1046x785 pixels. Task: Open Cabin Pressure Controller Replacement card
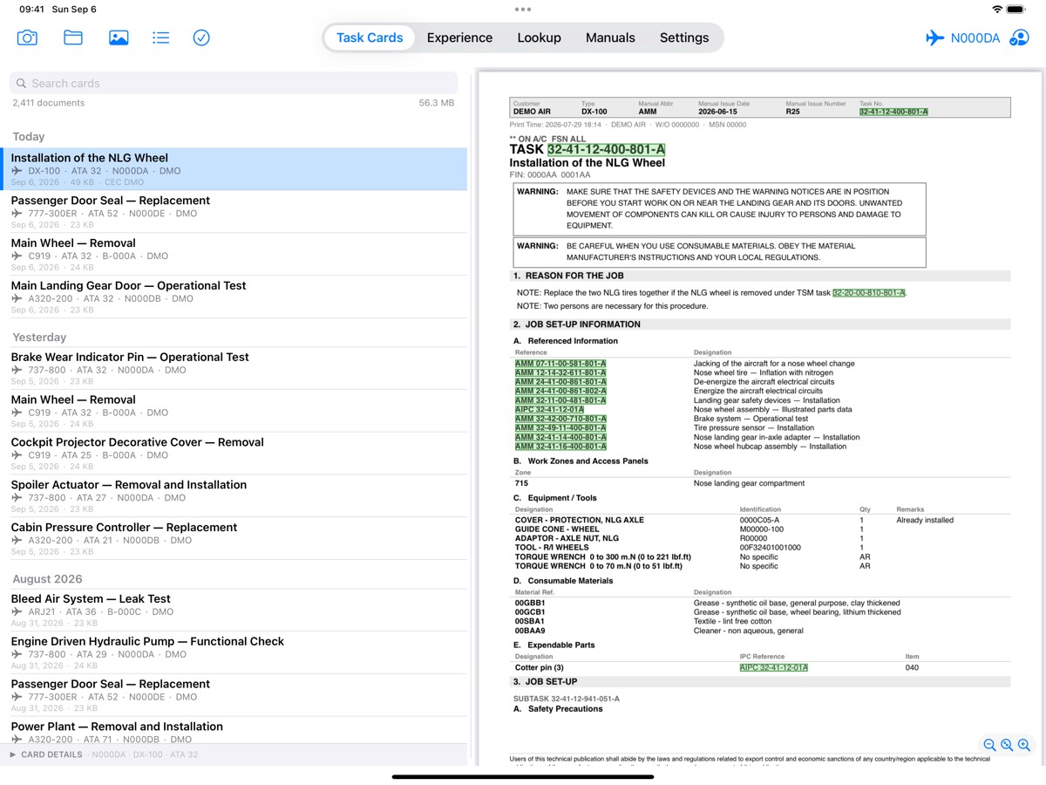coord(234,540)
